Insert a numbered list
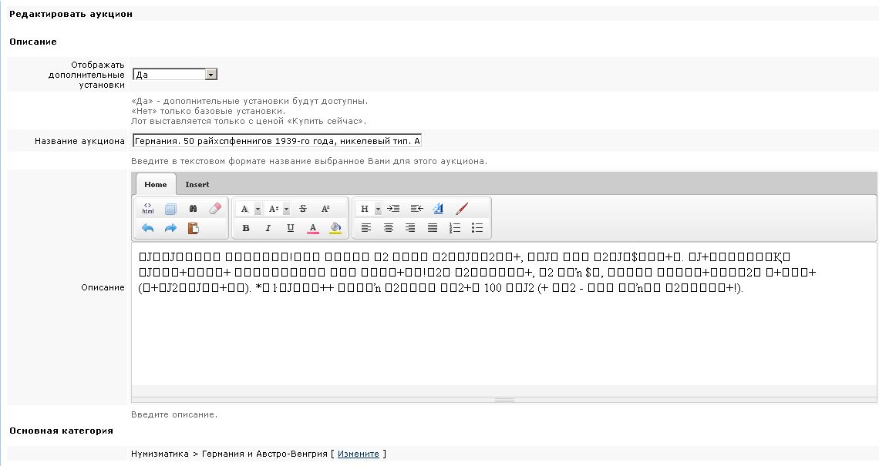Screen dimensions: 879x466 pos(455,228)
